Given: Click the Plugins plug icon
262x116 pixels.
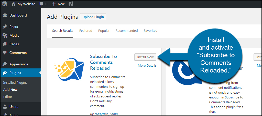Looking at the screenshot, I should pyautogui.click(x=5, y=73).
